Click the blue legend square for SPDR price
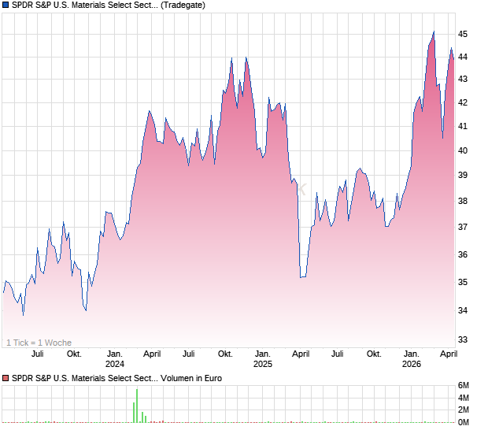488x430 pixels. click(x=6, y=5)
